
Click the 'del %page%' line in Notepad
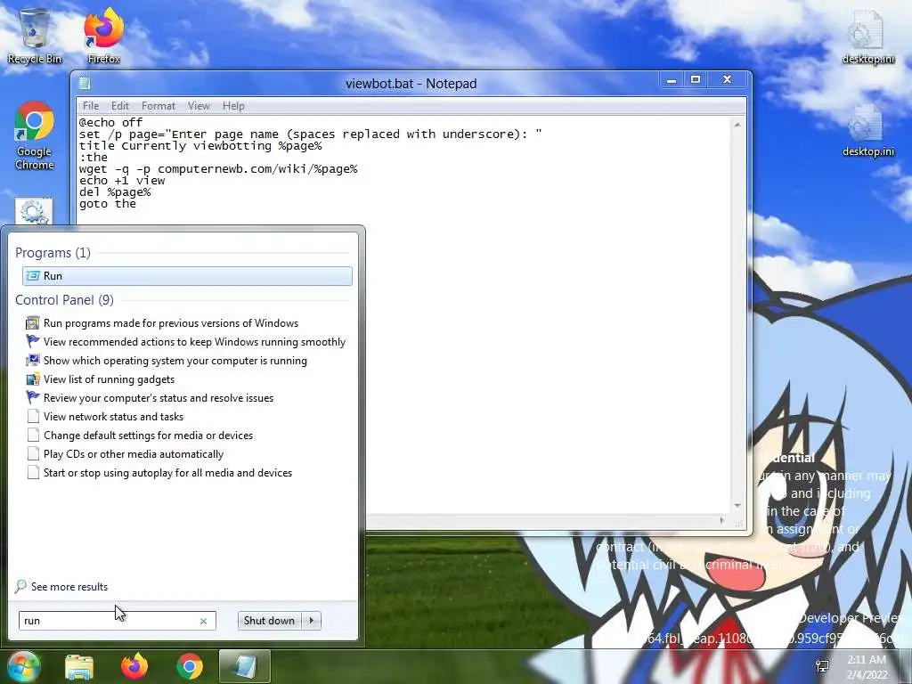coord(115,192)
